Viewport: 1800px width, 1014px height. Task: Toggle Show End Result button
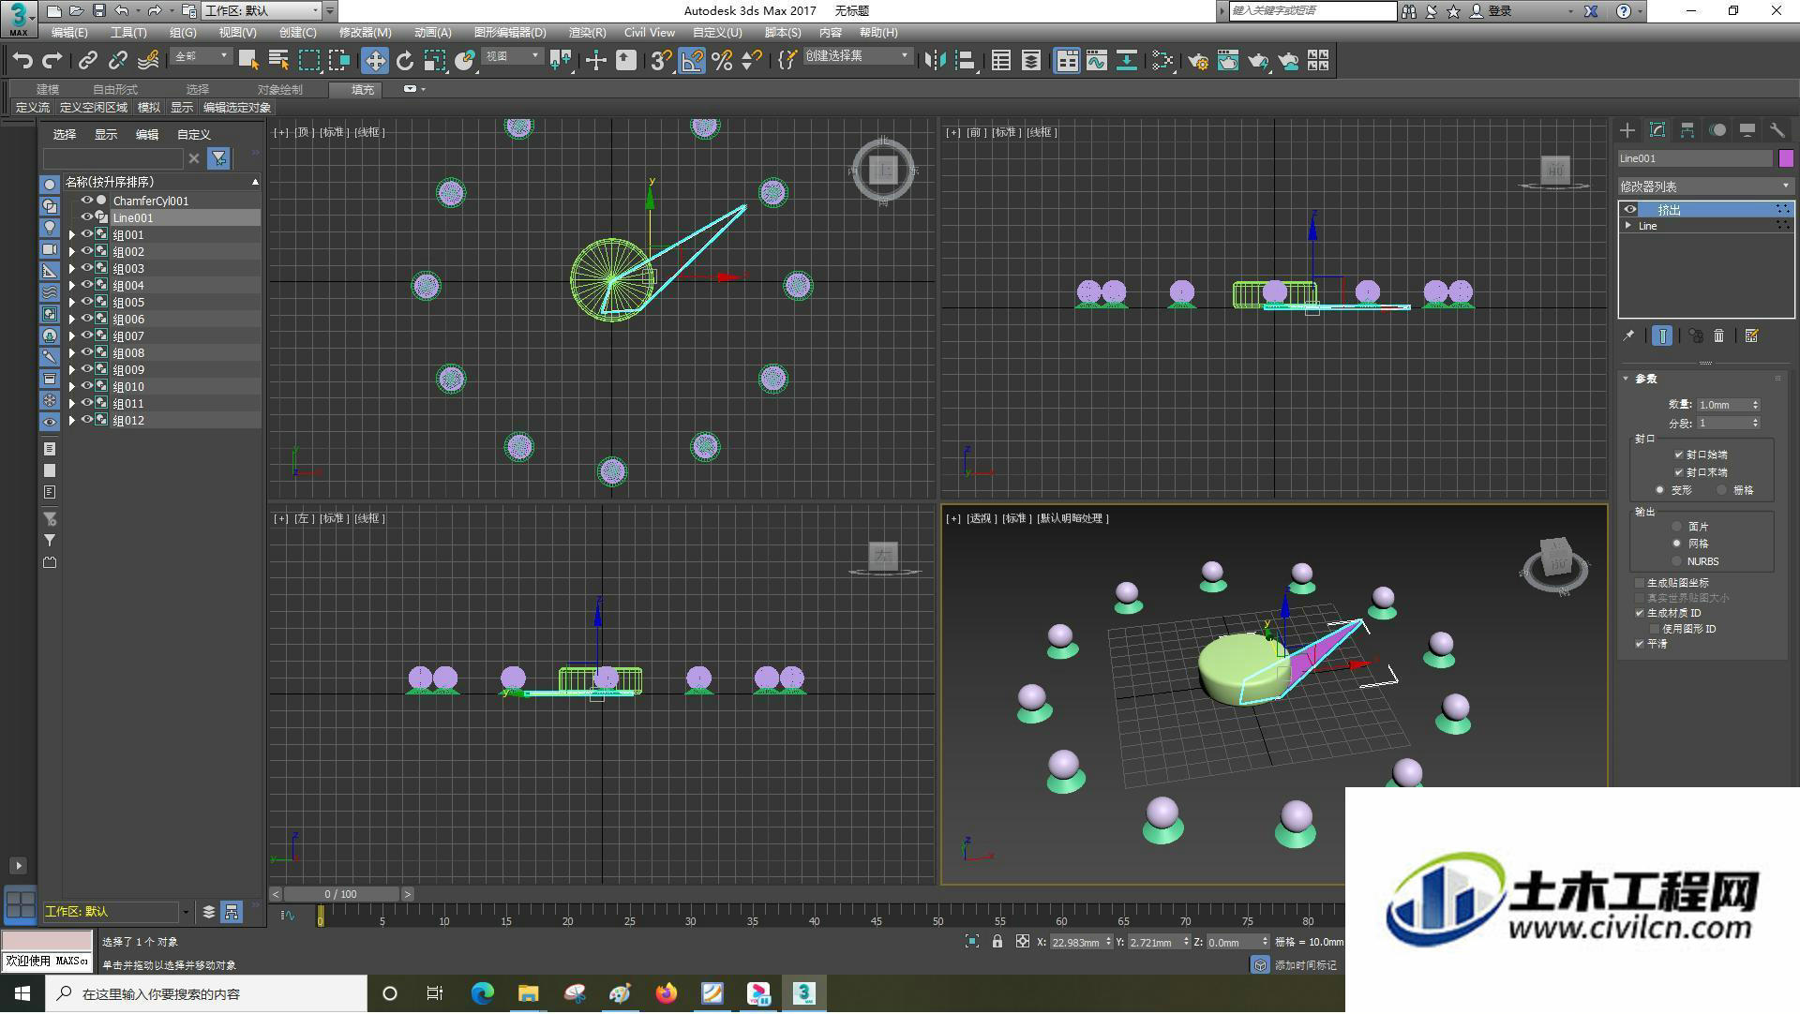(1662, 336)
